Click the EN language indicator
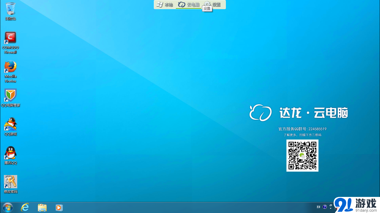This screenshot has height=213, width=380. (x=319, y=207)
